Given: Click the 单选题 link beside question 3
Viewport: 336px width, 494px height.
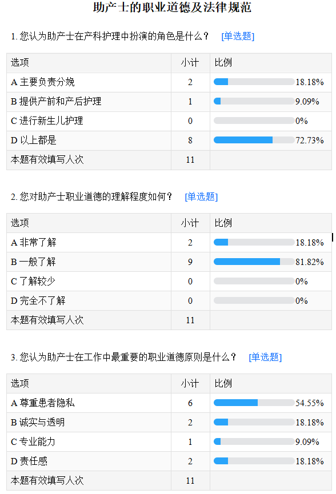Looking at the screenshot, I should (x=265, y=357).
